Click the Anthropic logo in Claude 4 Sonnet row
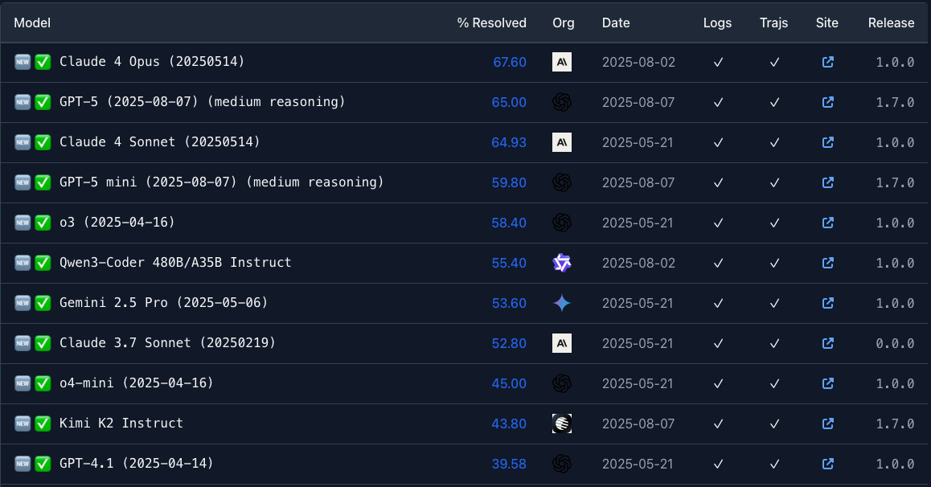Screen dimensions: 931x487 click(x=562, y=142)
